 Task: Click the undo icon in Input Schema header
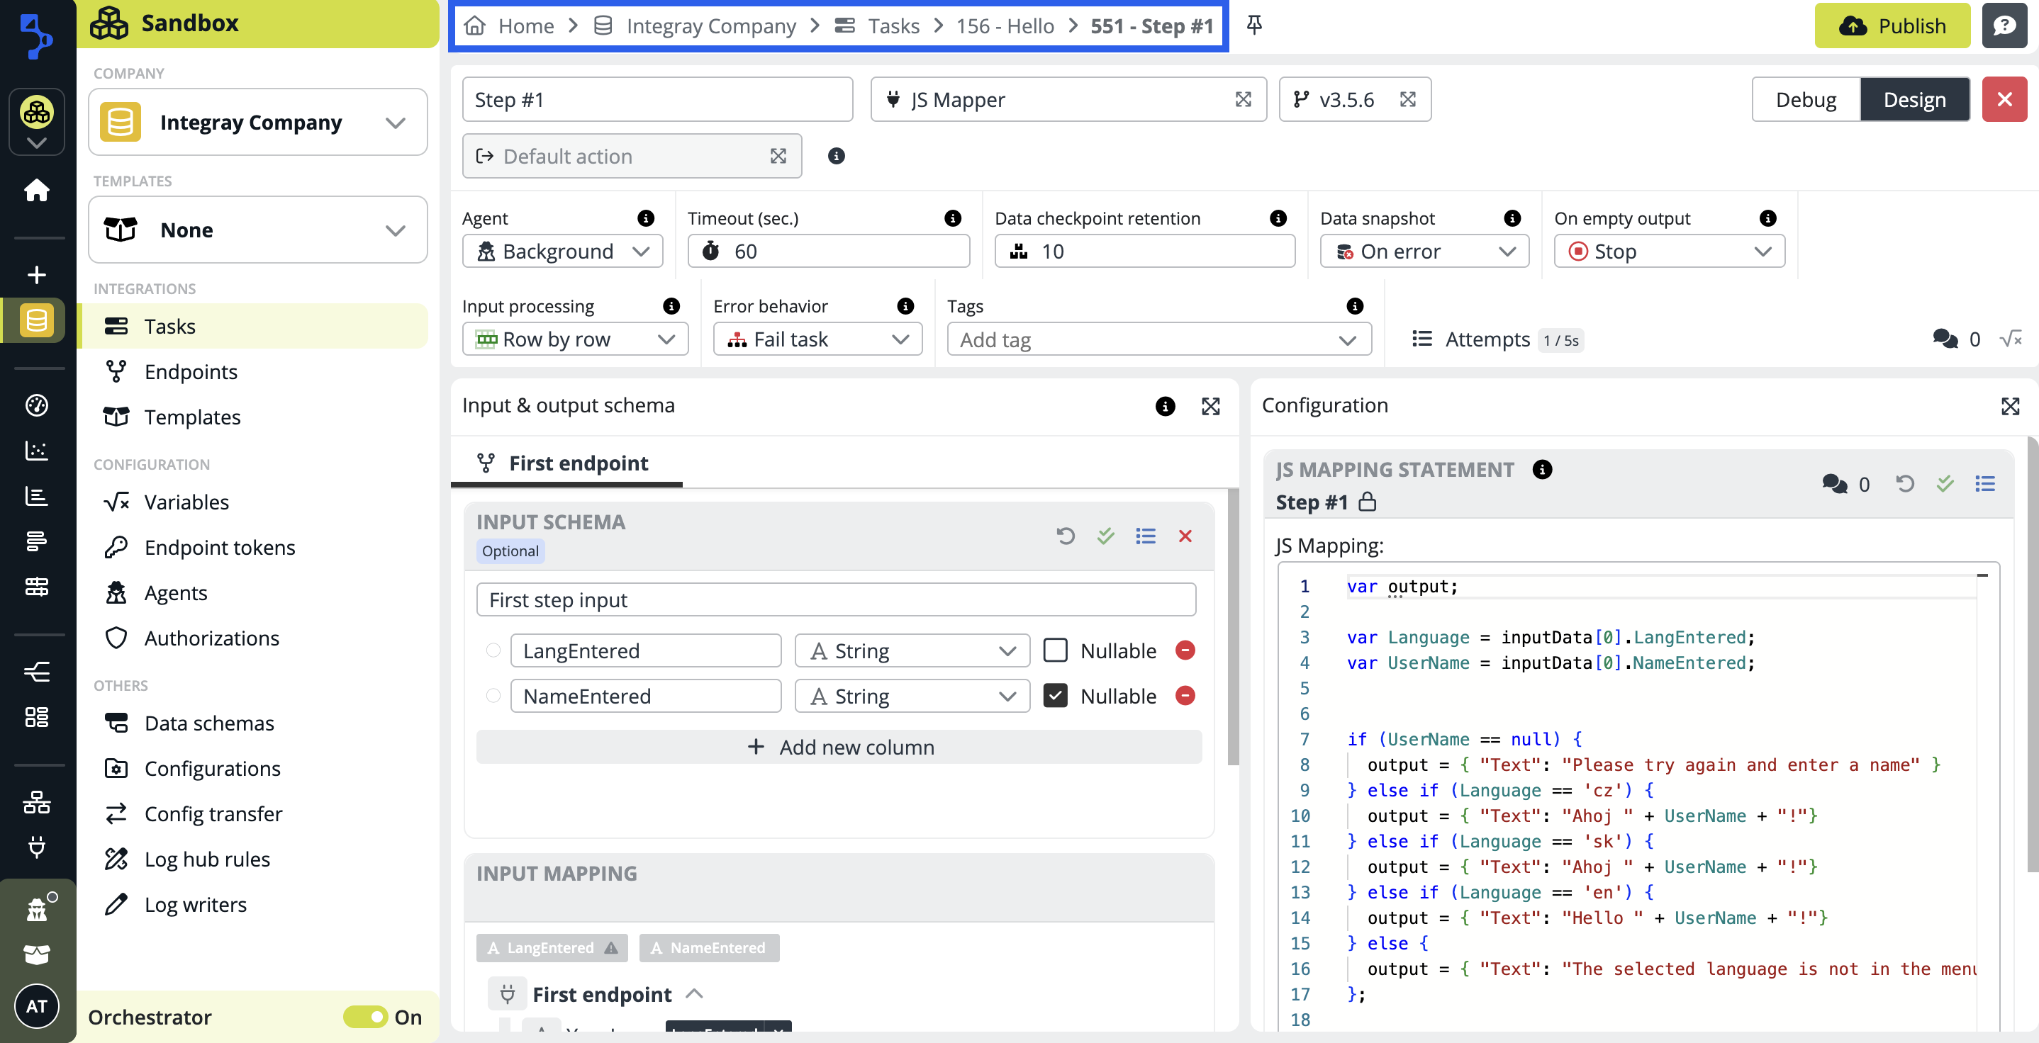(1066, 536)
